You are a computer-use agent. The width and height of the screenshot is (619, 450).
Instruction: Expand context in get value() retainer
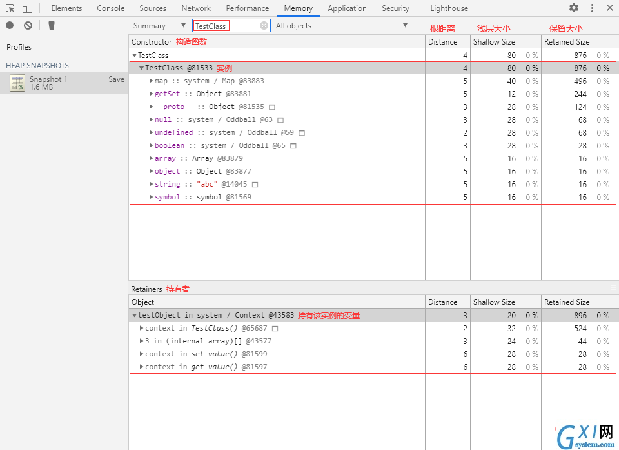(141, 367)
